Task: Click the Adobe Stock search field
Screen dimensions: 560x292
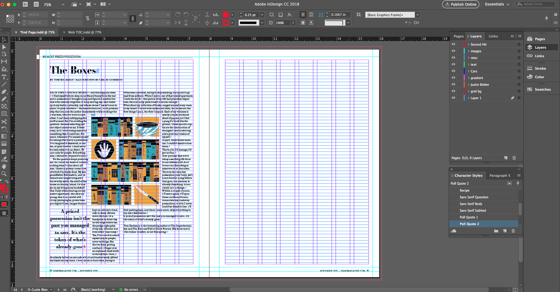Action: 536,4
